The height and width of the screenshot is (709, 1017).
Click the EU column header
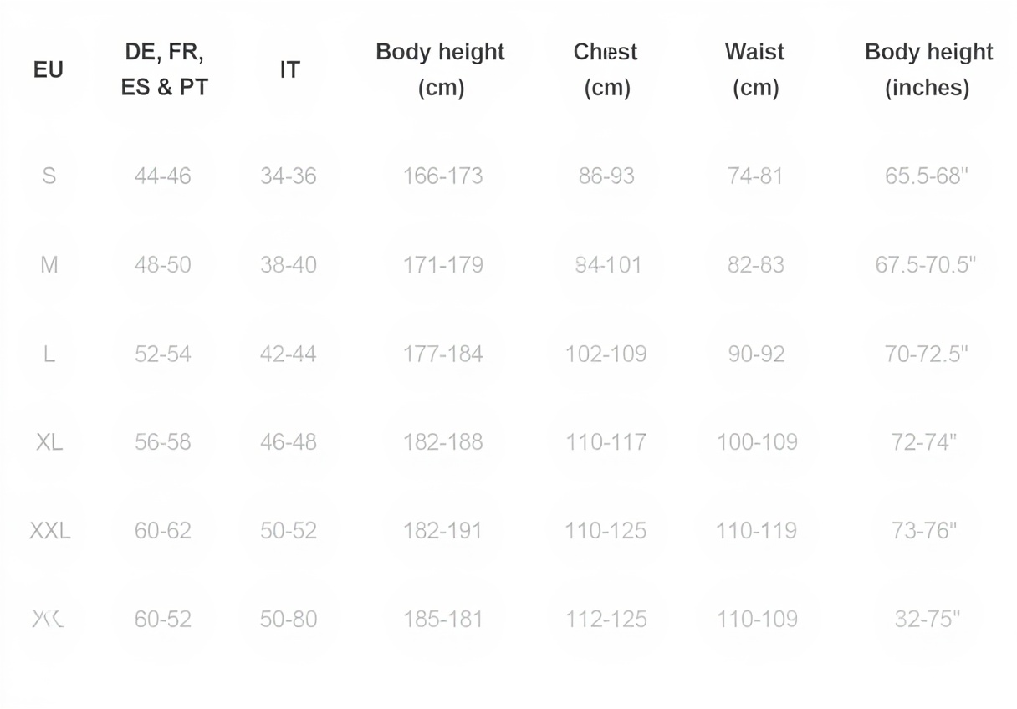tap(49, 69)
